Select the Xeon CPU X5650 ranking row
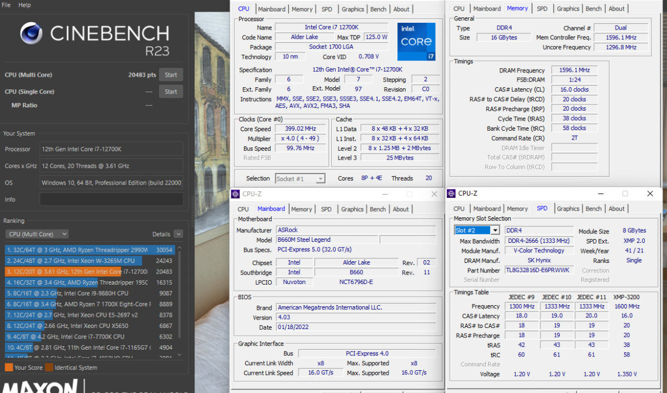 (x=90, y=326)
